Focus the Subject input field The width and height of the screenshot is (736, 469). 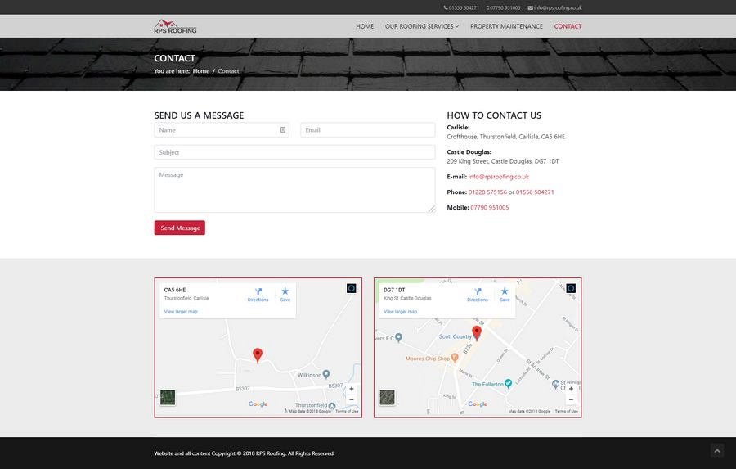point(294,152)
